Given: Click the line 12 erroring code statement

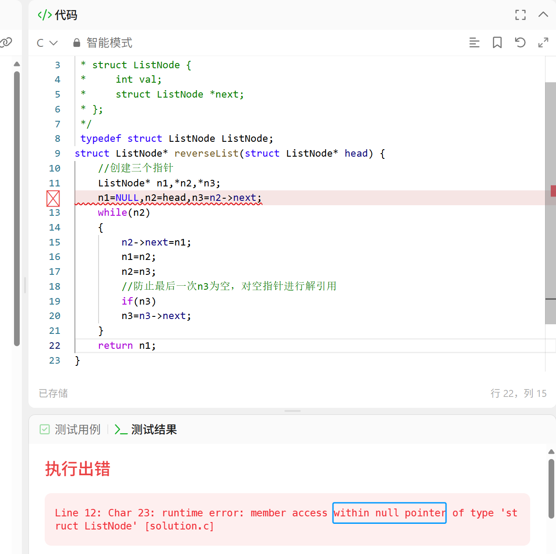Looking at the screenshot, I should point(180,198).
